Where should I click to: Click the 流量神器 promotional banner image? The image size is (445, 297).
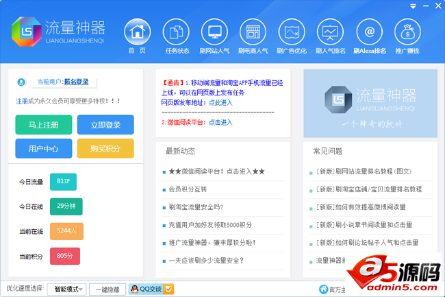(370, 104)
